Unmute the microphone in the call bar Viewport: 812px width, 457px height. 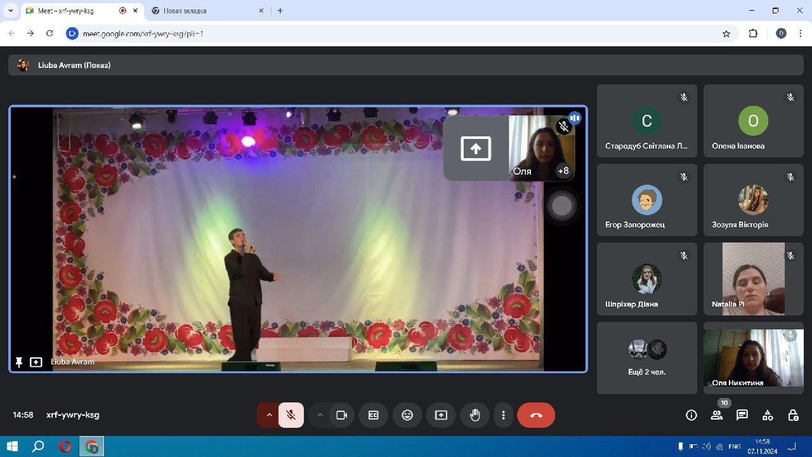click(x=291, y=415)
